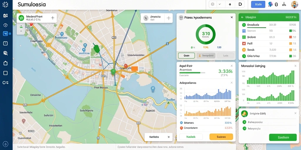Click the compass icon in Umnacia card
The height and width of the screenshot is (150, 301).
[x=146, y=18]
